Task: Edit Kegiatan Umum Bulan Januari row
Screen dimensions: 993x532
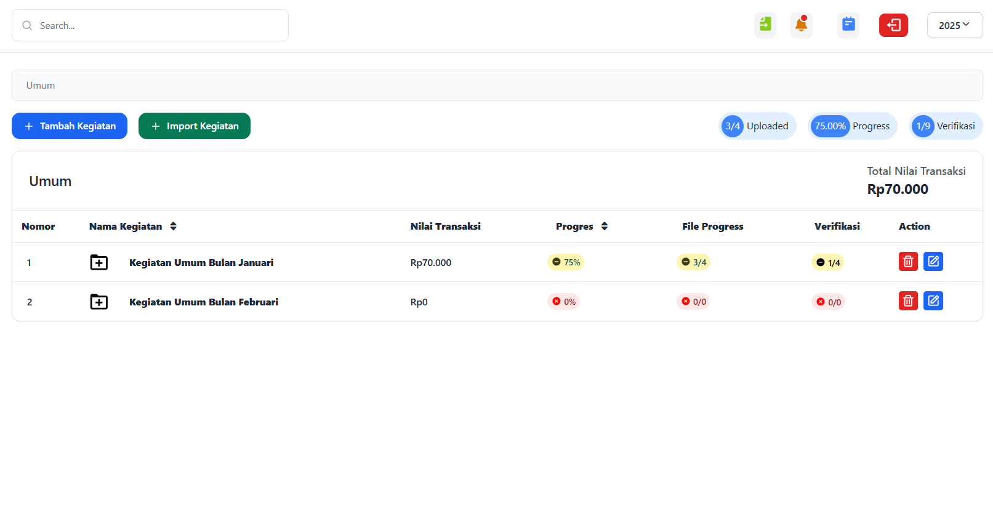Action: [x=933, y=262]
